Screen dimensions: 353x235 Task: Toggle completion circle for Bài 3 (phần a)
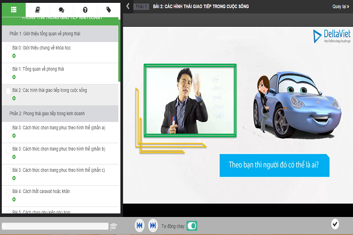point(8,128)
